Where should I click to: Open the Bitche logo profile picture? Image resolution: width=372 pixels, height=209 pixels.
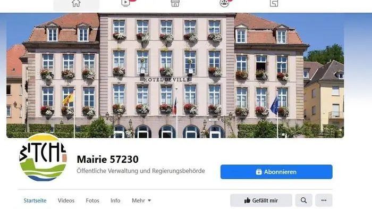[x=43, y=157]
